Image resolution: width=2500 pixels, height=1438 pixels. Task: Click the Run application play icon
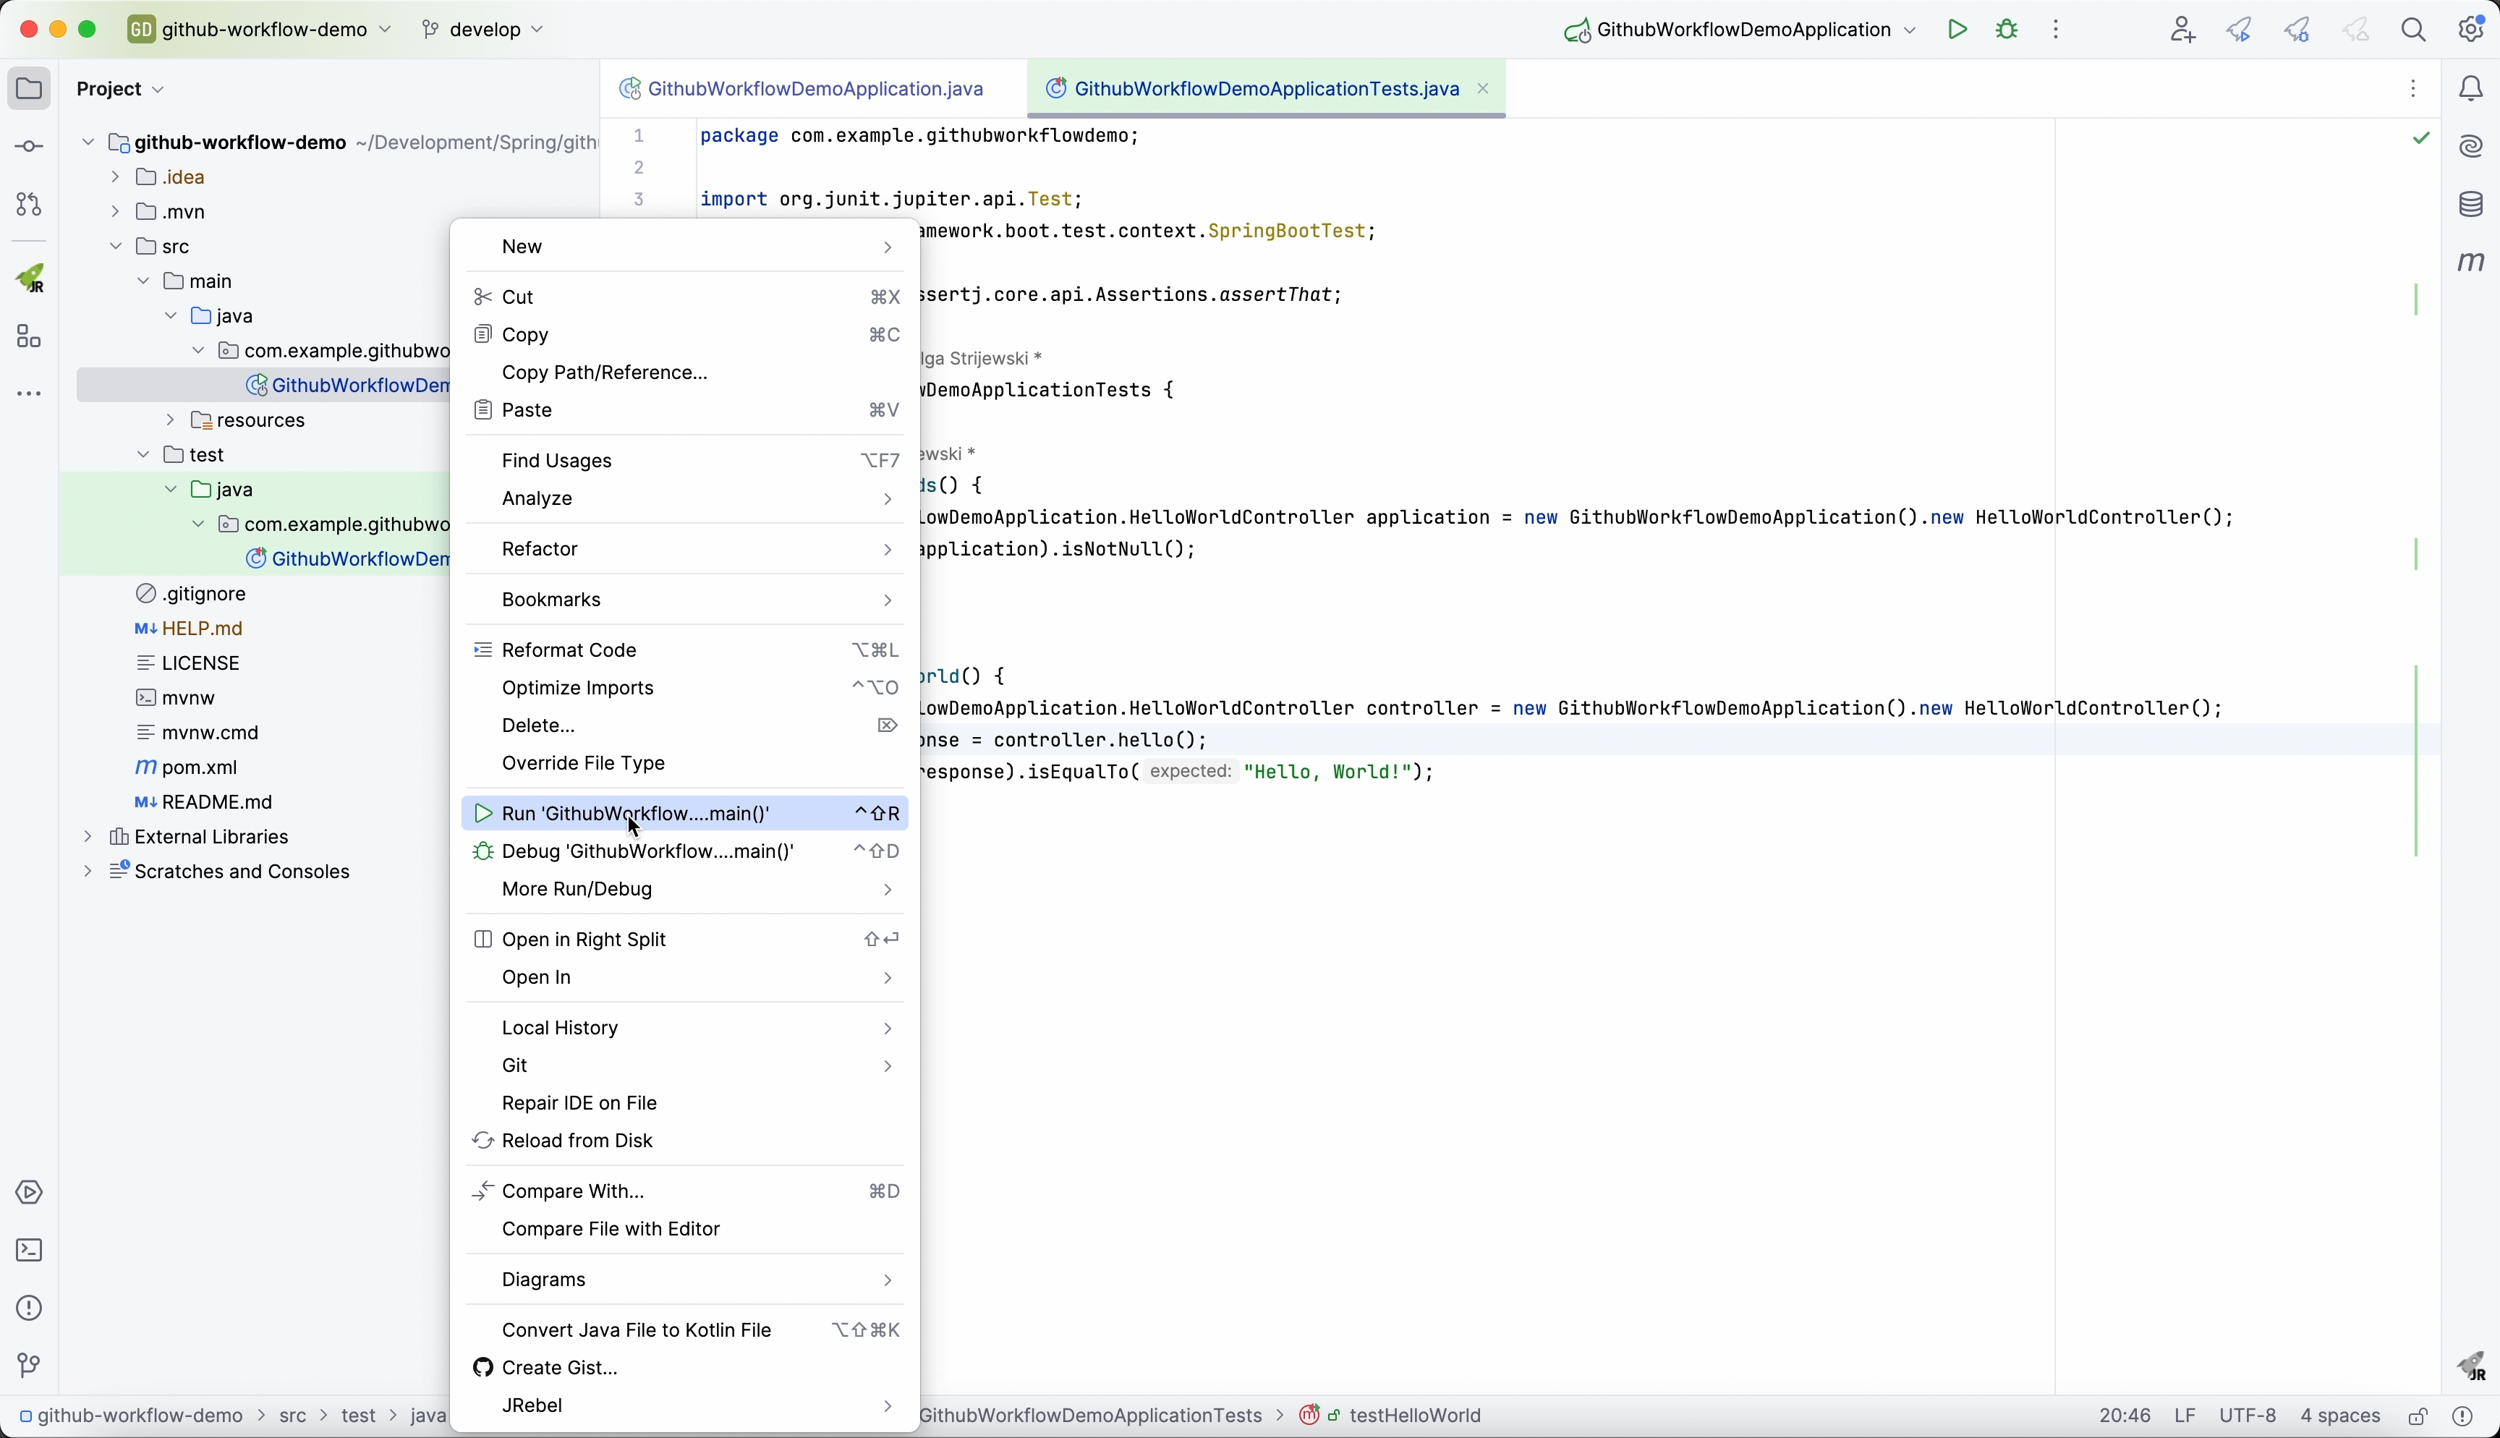pyautogui.click(x=1960, y=30)
